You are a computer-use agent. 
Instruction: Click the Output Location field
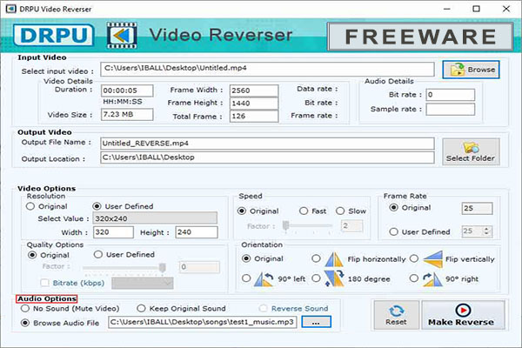point(267,157)
